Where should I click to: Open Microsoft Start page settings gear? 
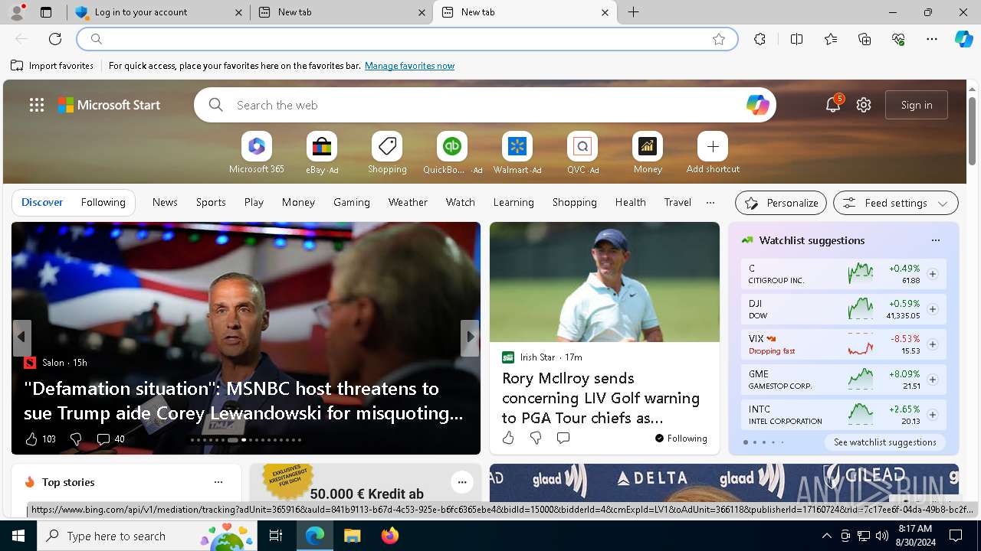[864, 105]
